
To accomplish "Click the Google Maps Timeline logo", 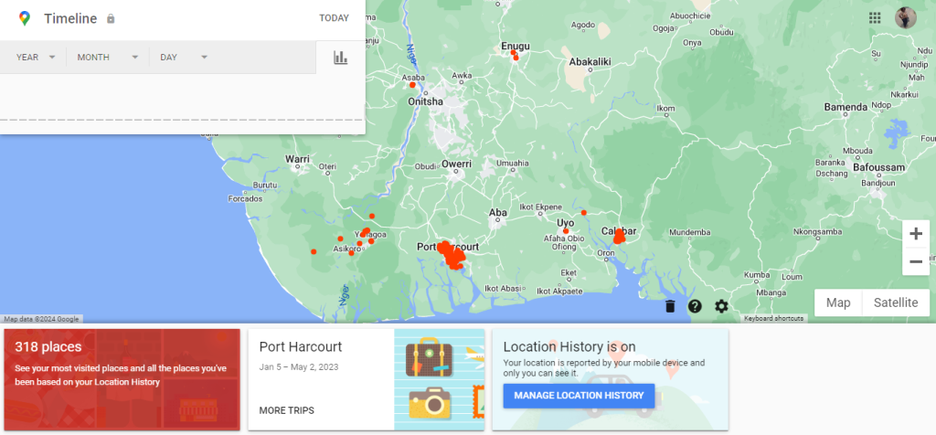I will pyautogui.click(x=24, y=18).
